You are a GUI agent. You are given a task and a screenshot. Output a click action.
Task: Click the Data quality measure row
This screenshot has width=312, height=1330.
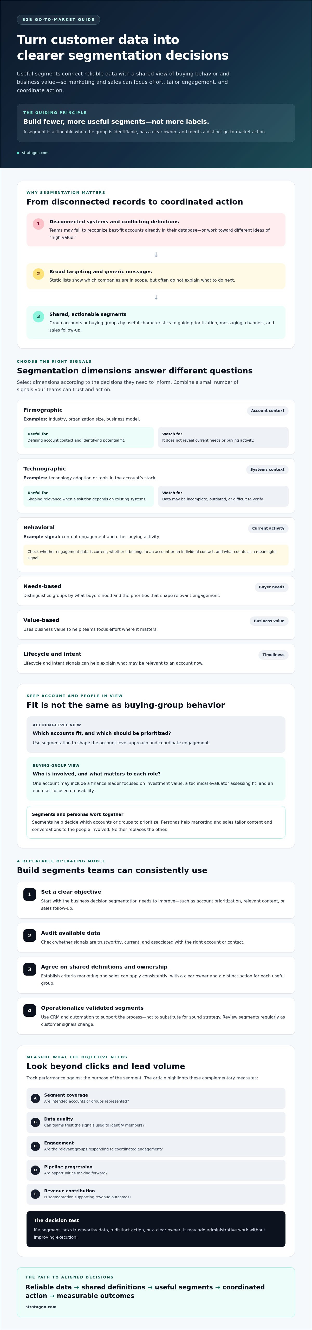[156, 1122]
